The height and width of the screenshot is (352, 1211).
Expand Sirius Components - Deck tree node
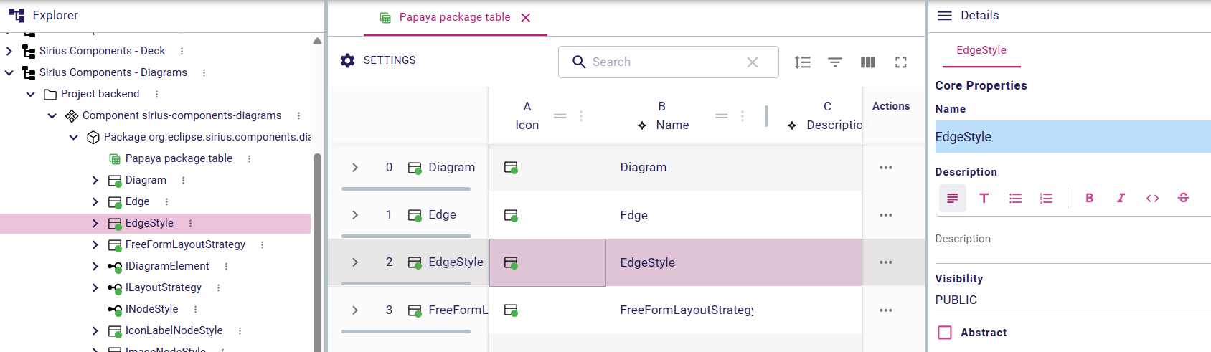[9, 51]
